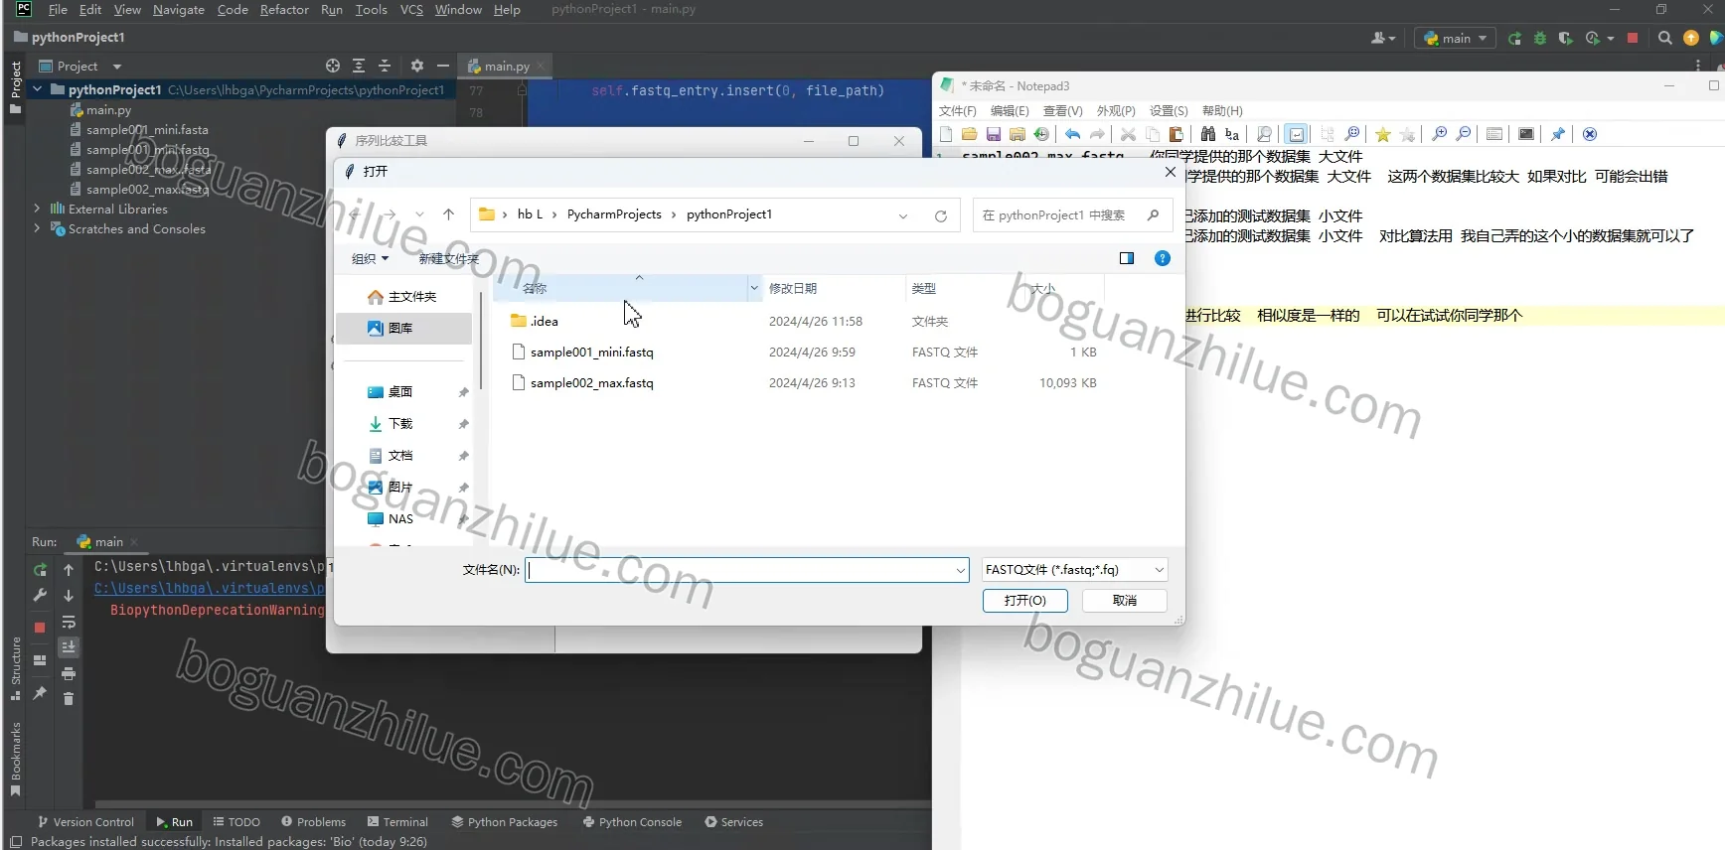Add to favorites using Notepad3 star icon
Image resolution: width=1725 pixels, height=850 pixels.
point(1382,134)
